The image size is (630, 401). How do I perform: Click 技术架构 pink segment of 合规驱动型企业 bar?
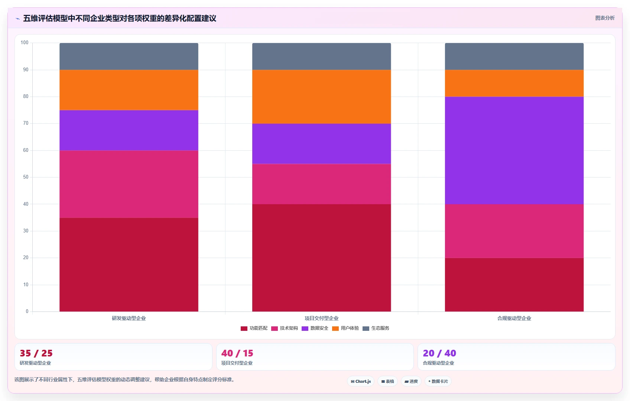tap(514, 231)
